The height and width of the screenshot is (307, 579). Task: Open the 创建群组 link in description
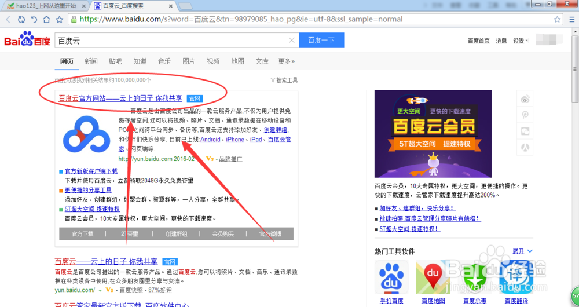pyautogui.click(x=276, y=130)
